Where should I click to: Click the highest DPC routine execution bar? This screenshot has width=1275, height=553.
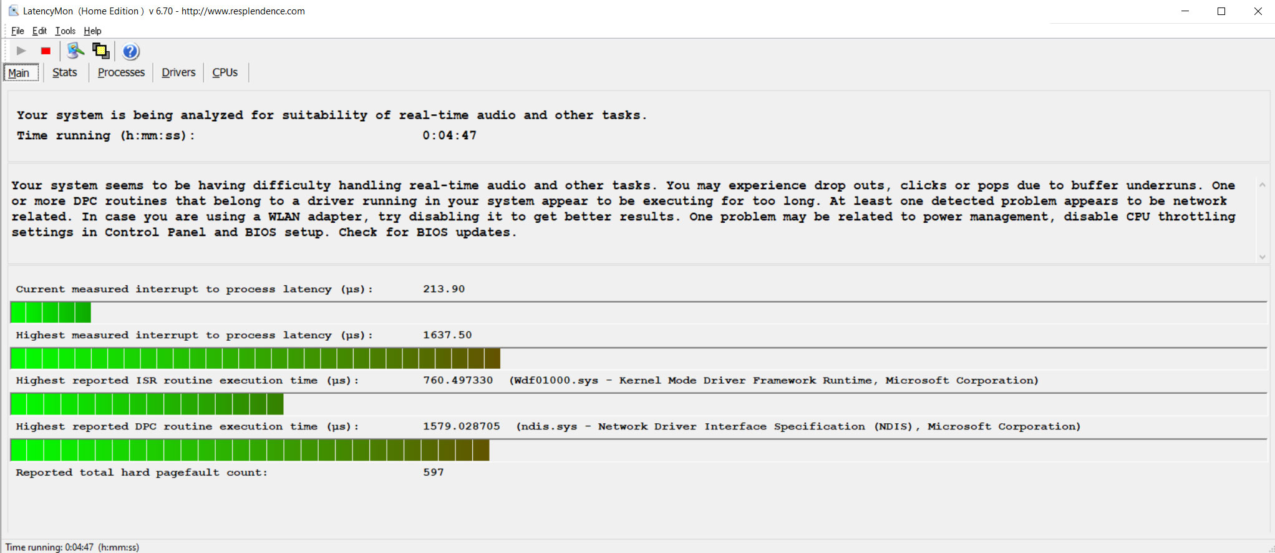[x=638, y=450]
